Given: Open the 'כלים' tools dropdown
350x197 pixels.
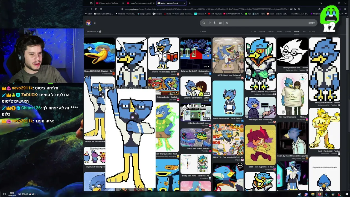Looking at the screenshot, I should click(x=203, y=31).
